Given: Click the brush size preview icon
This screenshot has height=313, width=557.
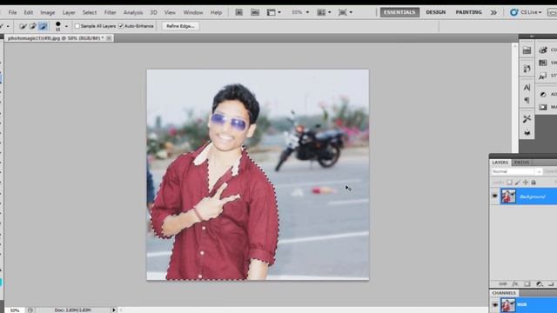Looking at the screenshot, I should click(x=58, y=26).
